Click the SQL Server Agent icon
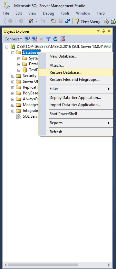The width and height of the screenshot is (116, 269). click(18, 116)
